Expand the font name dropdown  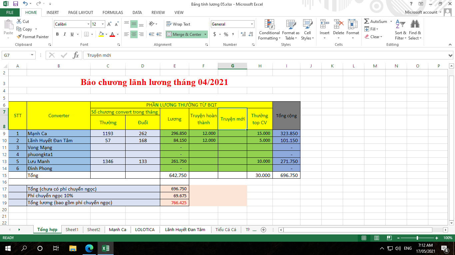[x=88, y=24]
